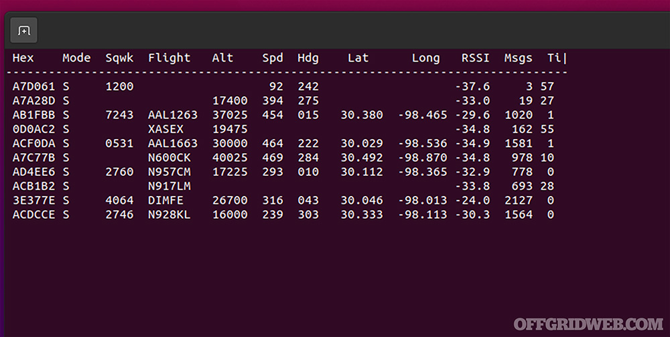Select flight AAL1663 callsign
Screen dimensions: 670x337
point(173,144)
